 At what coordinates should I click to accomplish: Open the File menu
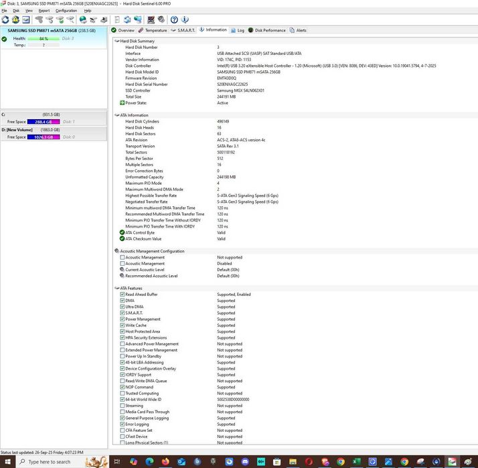[4, 11]
